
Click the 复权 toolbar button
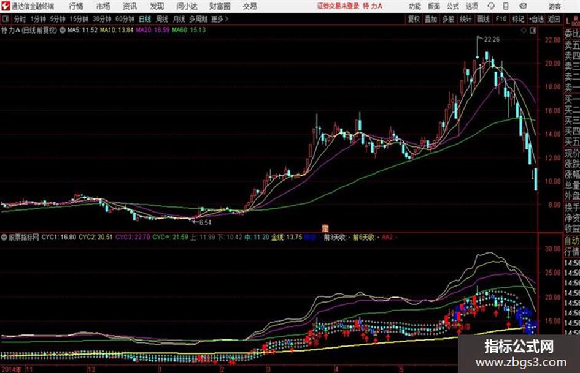pos(414,19)
